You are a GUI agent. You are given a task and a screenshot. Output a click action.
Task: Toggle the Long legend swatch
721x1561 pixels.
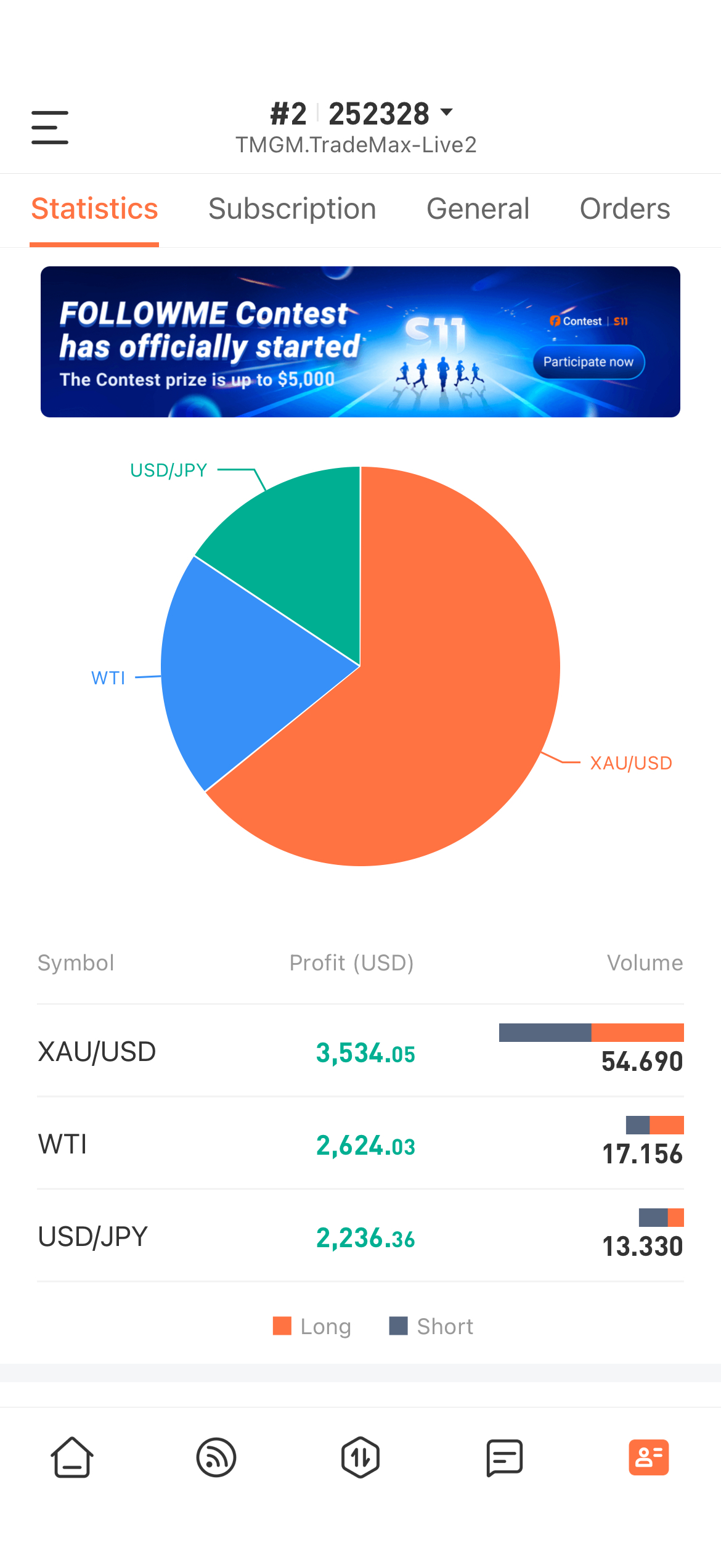282,1325
